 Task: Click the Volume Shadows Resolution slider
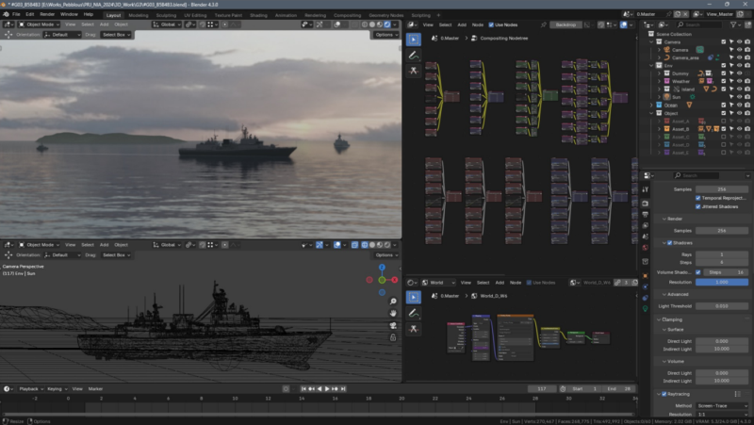point(720,282)
